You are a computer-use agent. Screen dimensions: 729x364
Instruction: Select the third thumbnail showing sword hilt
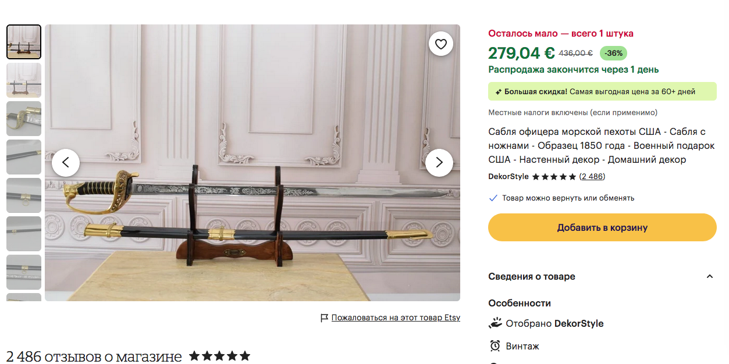tap(24, 119)
